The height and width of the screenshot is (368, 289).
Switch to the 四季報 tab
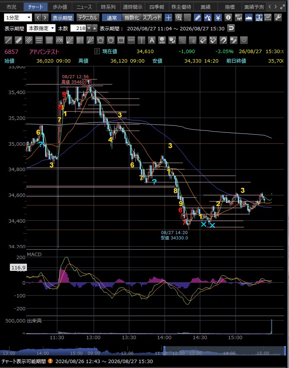point(157,7)
